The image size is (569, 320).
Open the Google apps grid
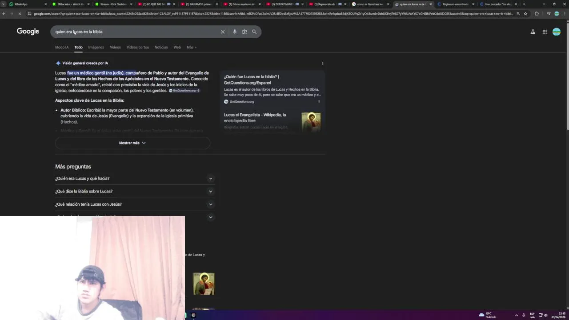[x=545, y=32]
